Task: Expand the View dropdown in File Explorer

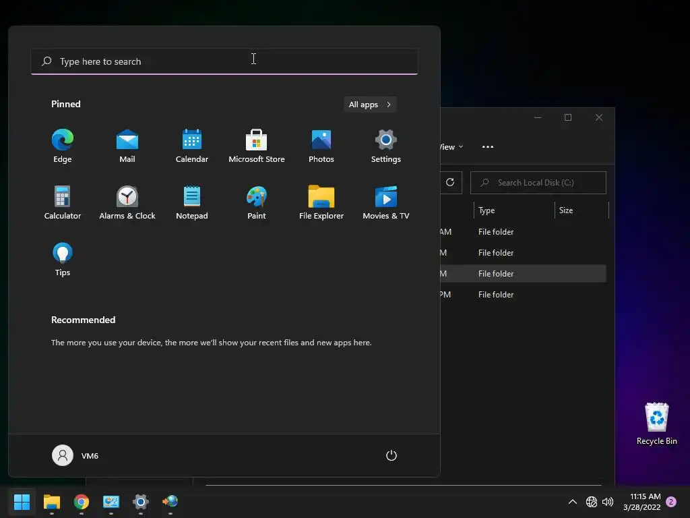Action: (x=451, y=146)
